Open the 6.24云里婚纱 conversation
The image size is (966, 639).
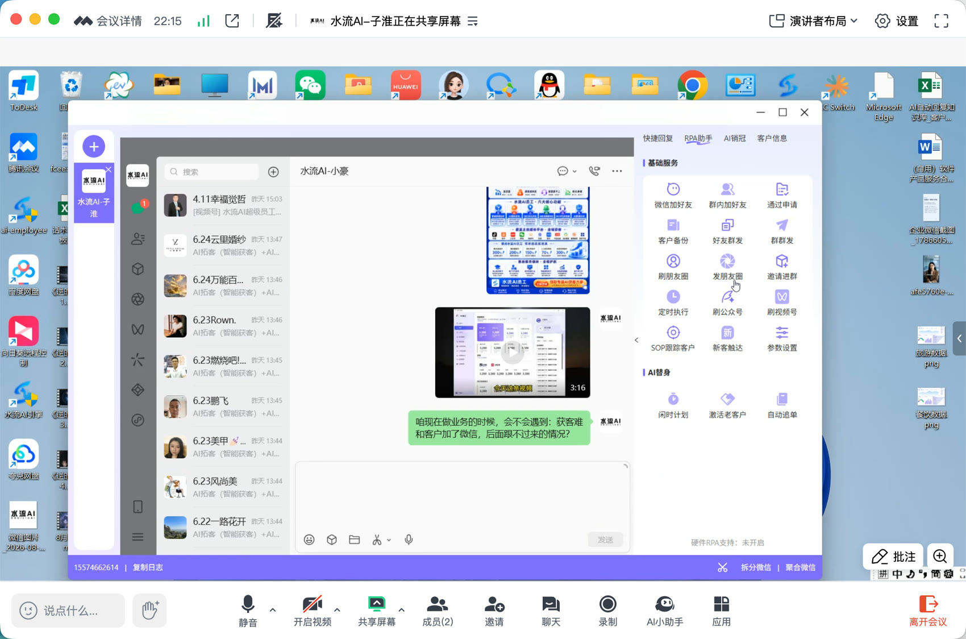(223, 245)
